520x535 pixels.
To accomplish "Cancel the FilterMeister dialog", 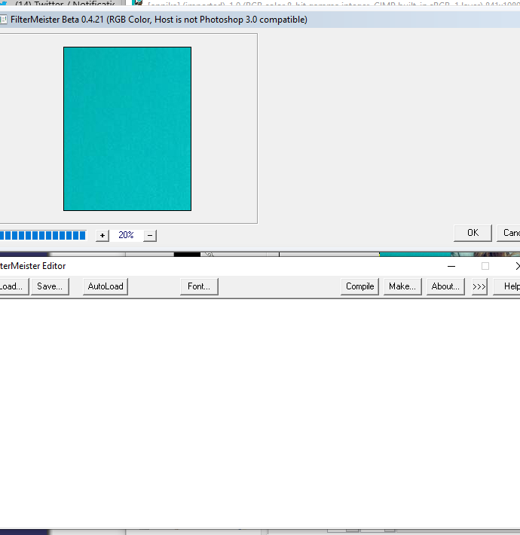I will (509, 233).
